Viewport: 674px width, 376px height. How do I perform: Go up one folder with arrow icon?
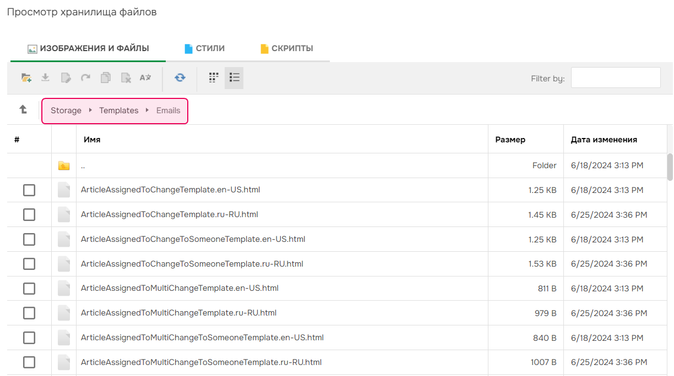[23, 110]
